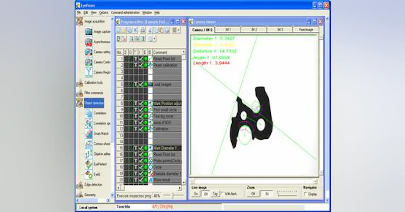Open the dropdown arrow on second toolbar row icon
Viewport: 405px width, 212px height.
point(154,39)
